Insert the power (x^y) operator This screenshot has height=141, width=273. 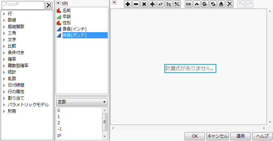point(161,4)
